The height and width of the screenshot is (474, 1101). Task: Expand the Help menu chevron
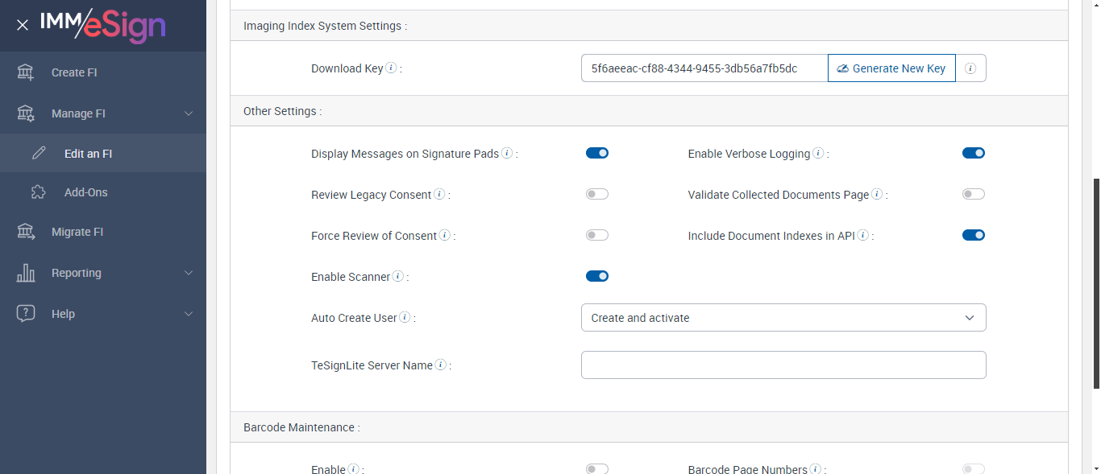[189, 314]
